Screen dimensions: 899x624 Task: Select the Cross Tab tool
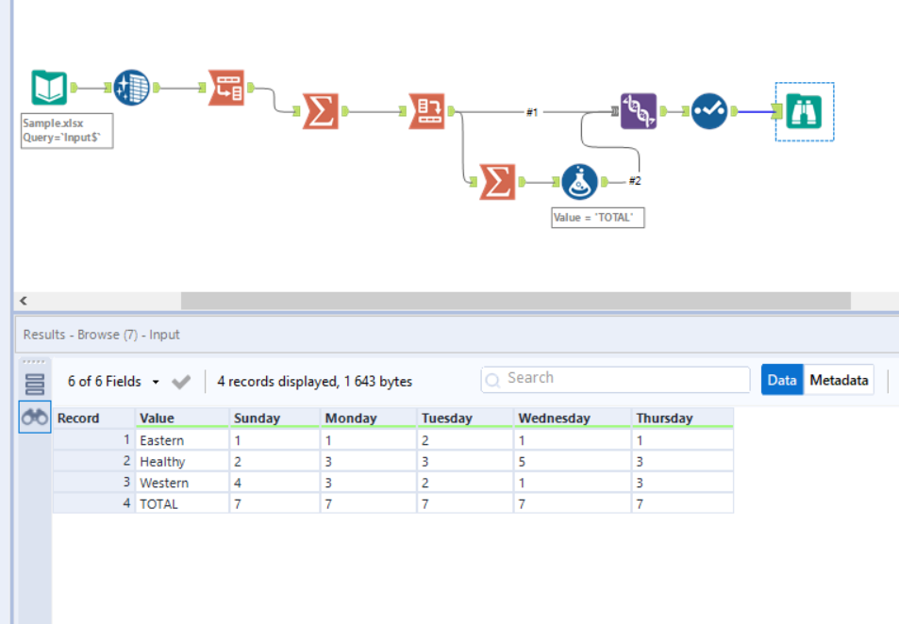(427, 109)
